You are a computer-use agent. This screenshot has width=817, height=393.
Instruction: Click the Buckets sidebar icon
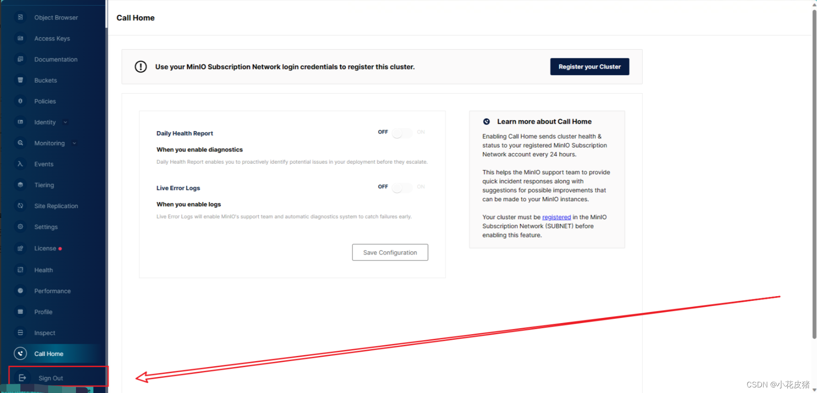tap(20, 80)
